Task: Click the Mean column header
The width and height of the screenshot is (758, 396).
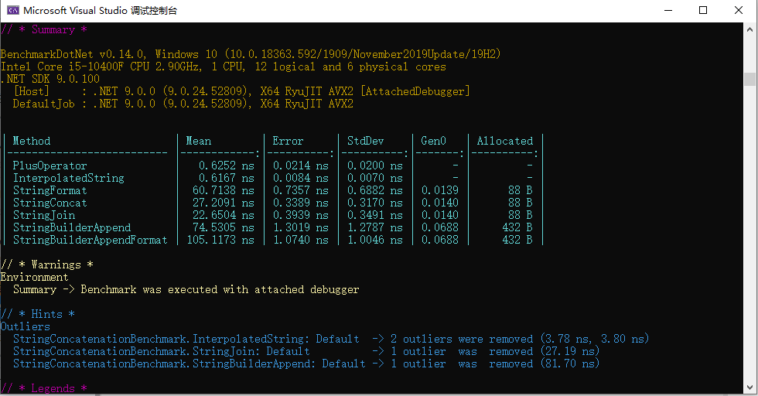Action: point(199,141)
